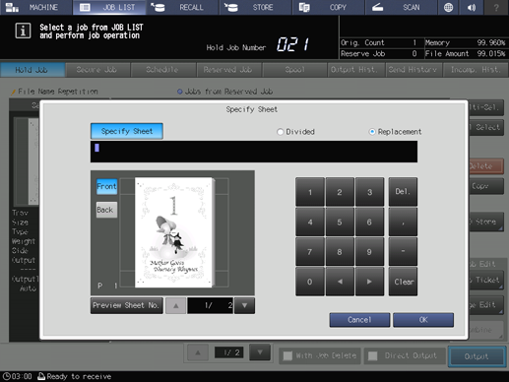Select the Front side toggle

[x=106, y=186]
